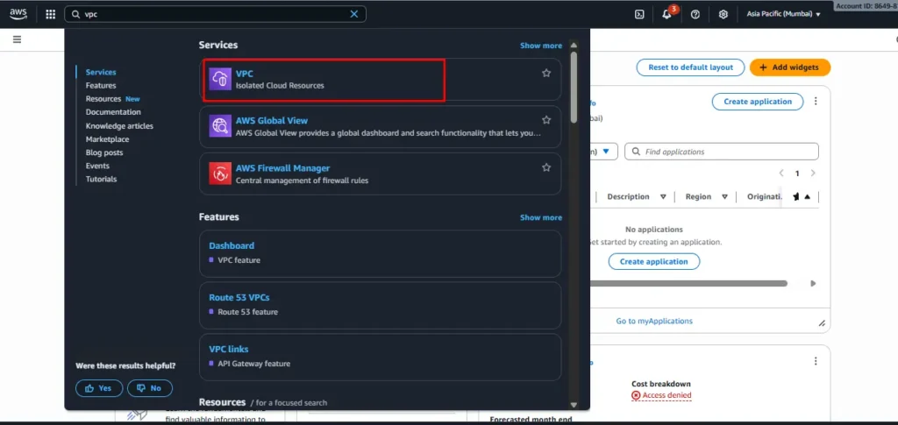Image resolution: width=898 pixels, height=425 pixels.
Task: Click Reset to default layout button
Action: pyautogui.click(x=690, y=67)
